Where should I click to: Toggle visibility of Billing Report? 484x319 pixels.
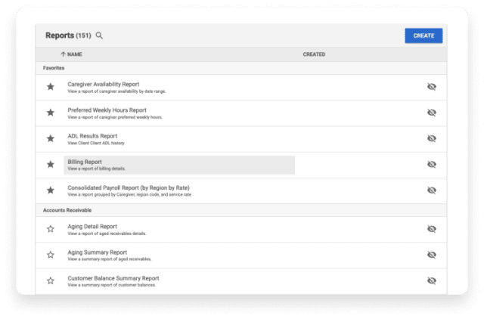[x=432, y=164]
